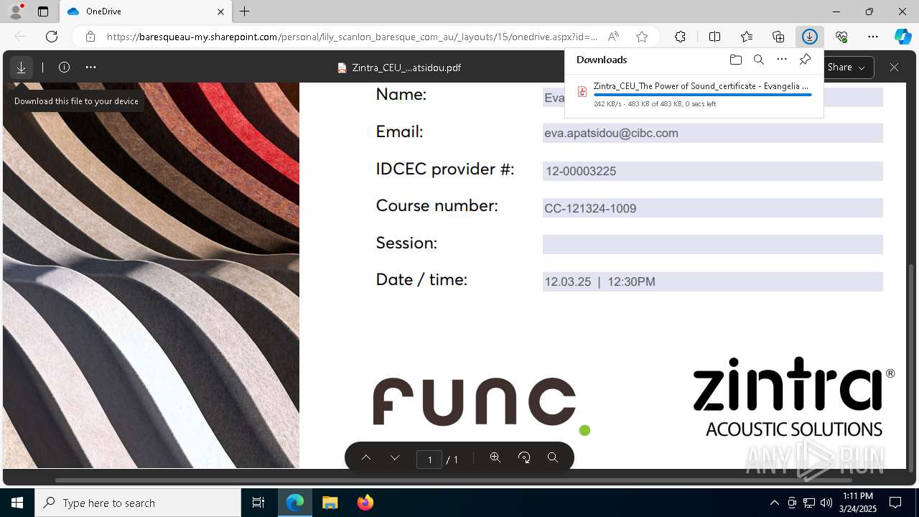Viewport: 919px width, 517px height.
Task: Go to the previous PDF page
Action: (x=366, y=458)
